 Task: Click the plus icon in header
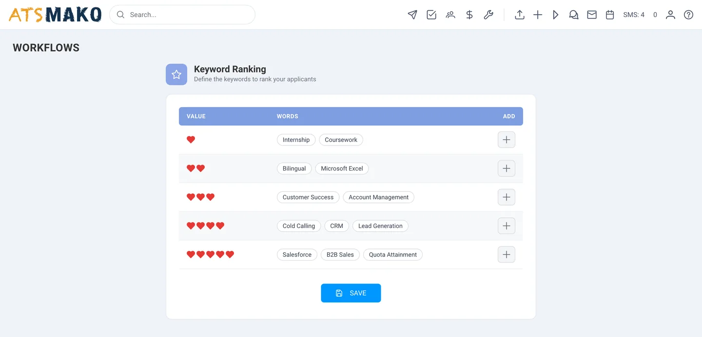tap(538, 15)
